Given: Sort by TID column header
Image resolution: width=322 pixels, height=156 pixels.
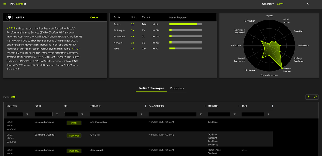Looking at the screenshot, I should pyautogui.click(x=66, y=106).
